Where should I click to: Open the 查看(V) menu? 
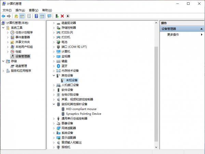(x=33, y=10)
